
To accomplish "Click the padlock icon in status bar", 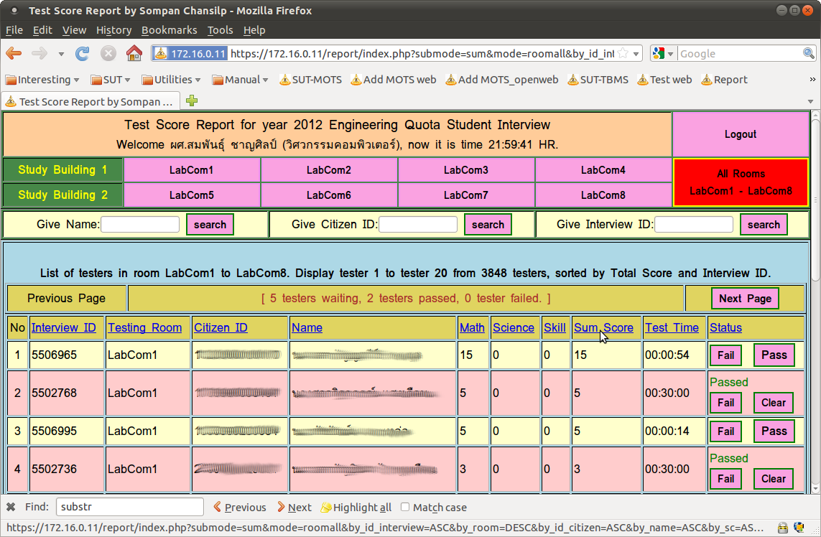I will 783,528.
